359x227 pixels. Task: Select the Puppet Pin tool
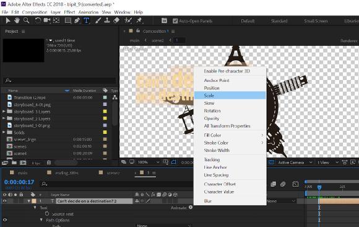click(x=139, y=20)
